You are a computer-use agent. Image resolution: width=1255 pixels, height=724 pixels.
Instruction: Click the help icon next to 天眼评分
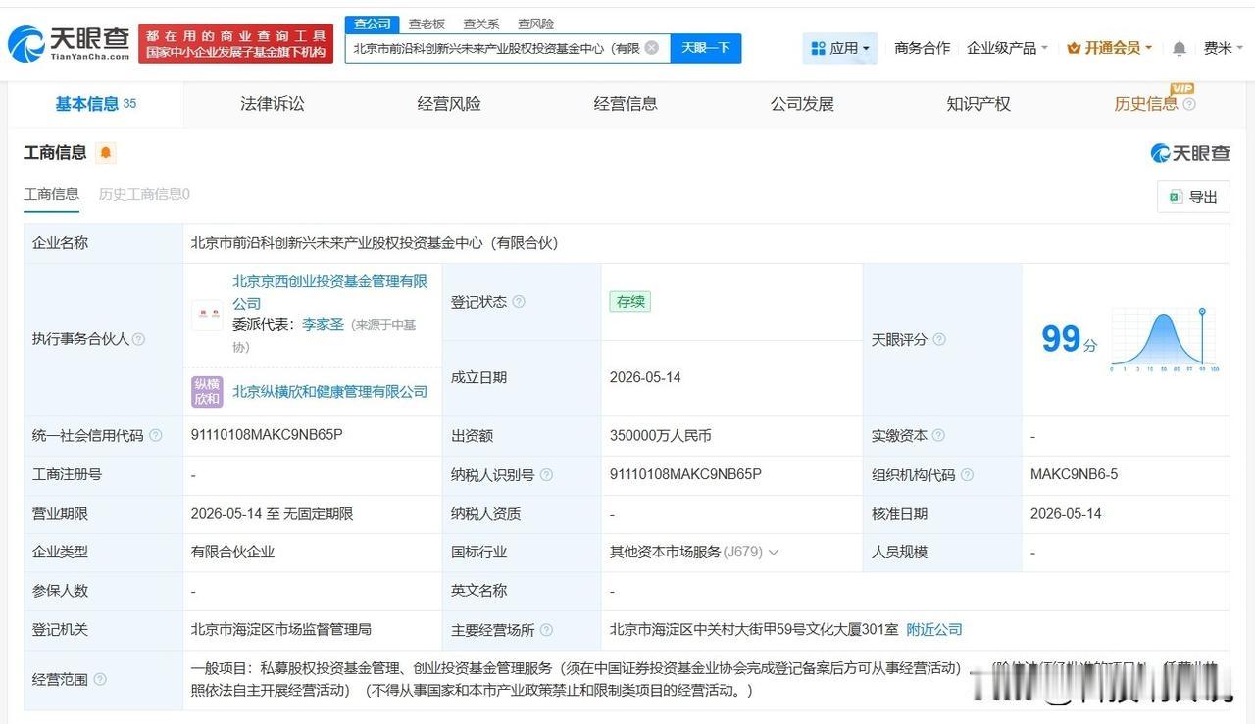tap(939, 339)
